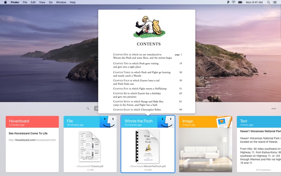This screenshot has height=176, width=281.
Task: Click the 1.2 MB file size
Action: point(90,170)
